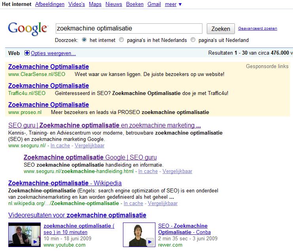Screen dimensions: 293x251
Task: Go to Video's tab
Action: click(x=77, y=4)
